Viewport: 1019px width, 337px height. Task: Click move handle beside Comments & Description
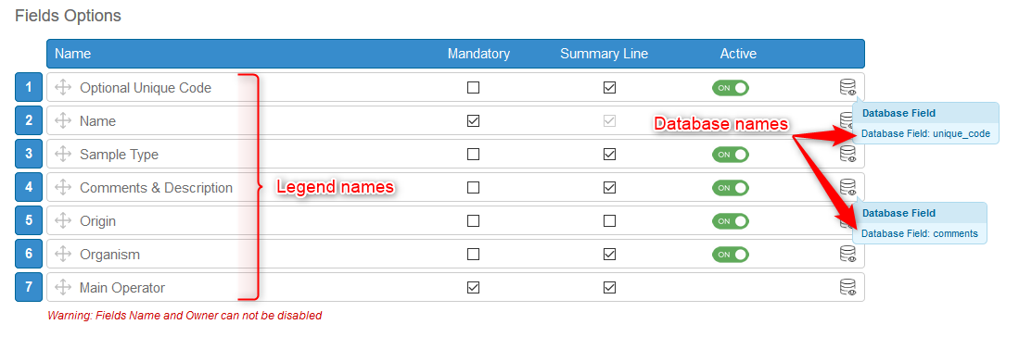pos(62,188)
